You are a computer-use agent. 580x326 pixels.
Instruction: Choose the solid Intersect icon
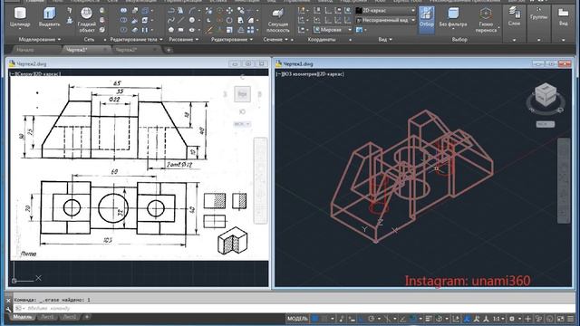point(123,30)
